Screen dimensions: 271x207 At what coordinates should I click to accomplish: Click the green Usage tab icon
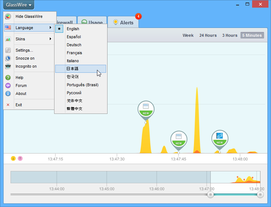pos(84,22)
